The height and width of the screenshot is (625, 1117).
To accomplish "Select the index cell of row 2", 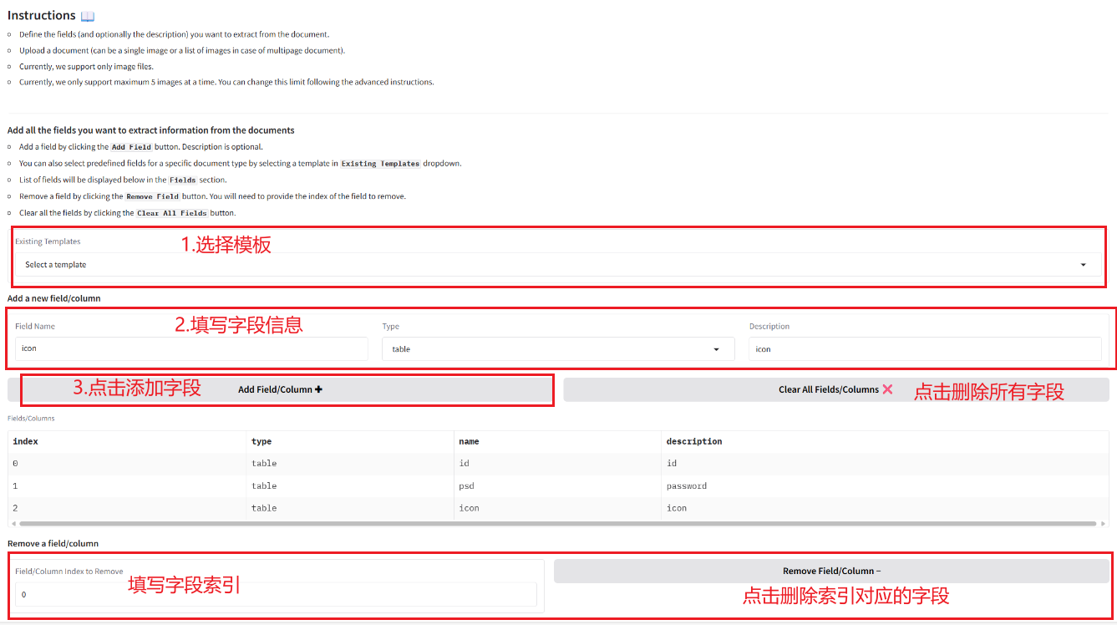I will 16,508.
